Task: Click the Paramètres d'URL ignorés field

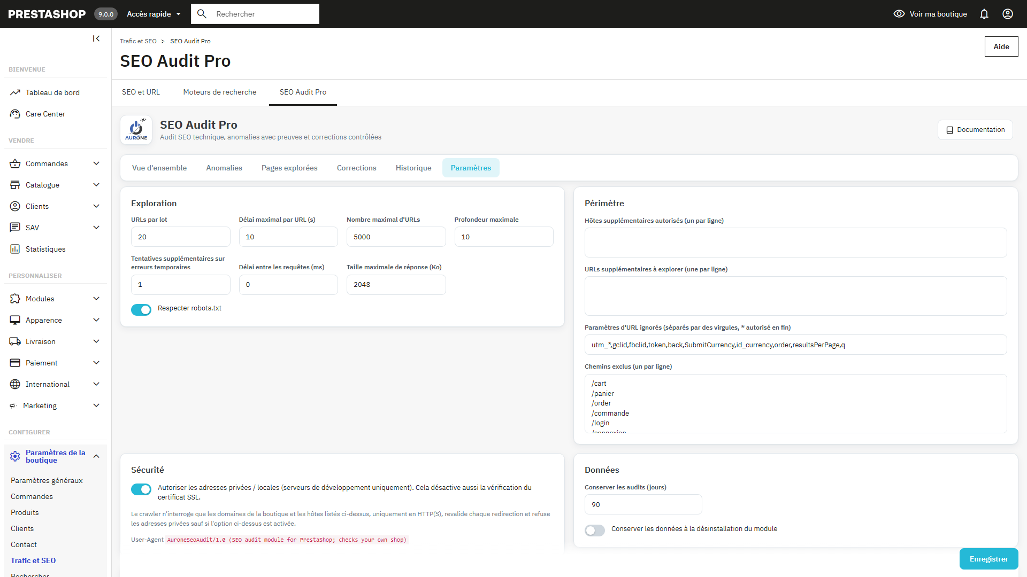Action: [x=796, y=345]
